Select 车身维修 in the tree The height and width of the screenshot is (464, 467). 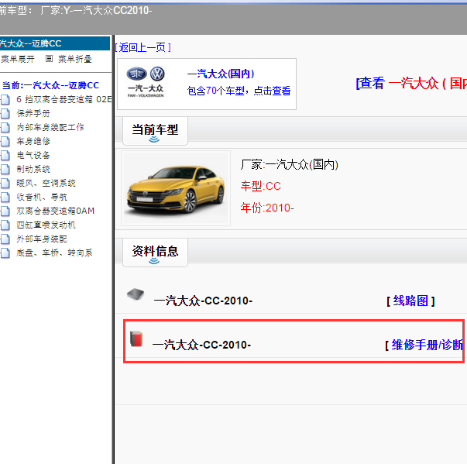click(33, 141)
